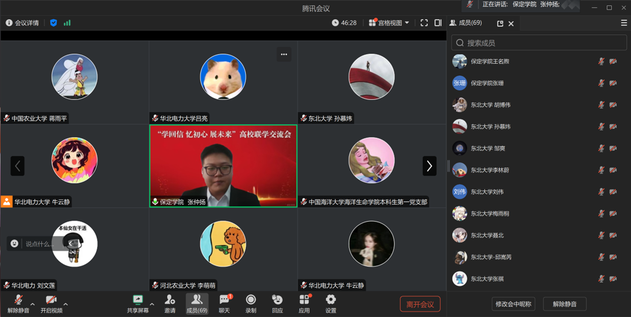Start 录制 recording from the toolbar

click(251, 303)
